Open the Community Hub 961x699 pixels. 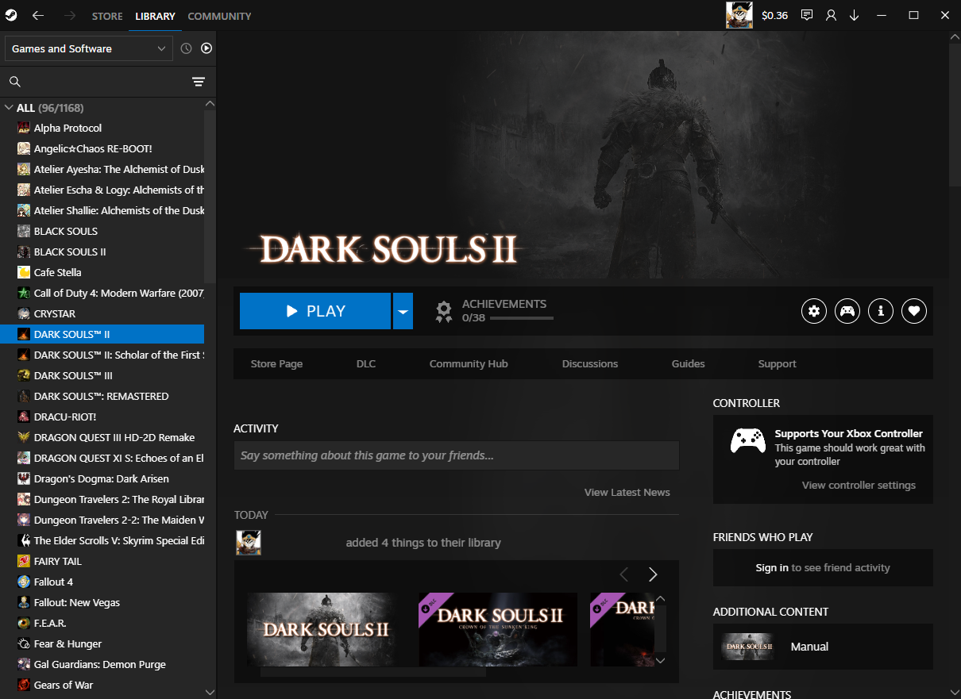click(469, 363)
